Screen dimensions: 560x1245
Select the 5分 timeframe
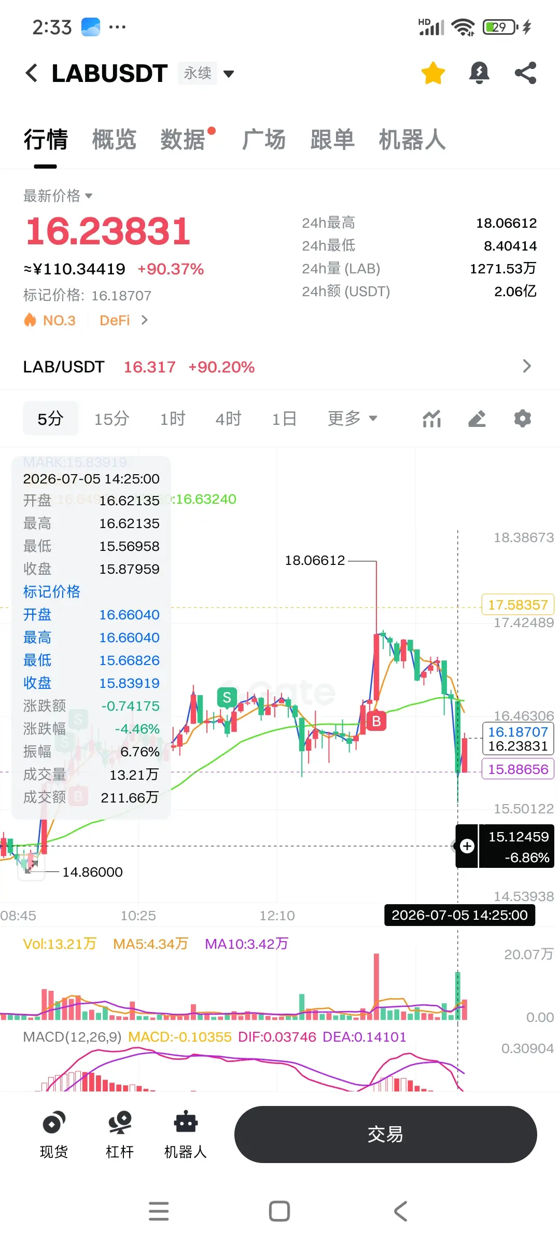coord(50,418)
